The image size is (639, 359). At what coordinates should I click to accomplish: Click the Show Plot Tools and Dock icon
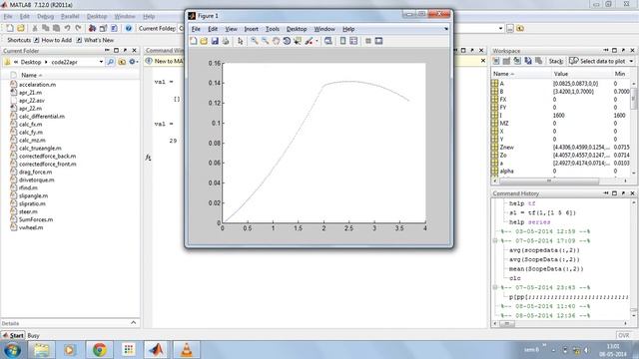tap(378, 41)
